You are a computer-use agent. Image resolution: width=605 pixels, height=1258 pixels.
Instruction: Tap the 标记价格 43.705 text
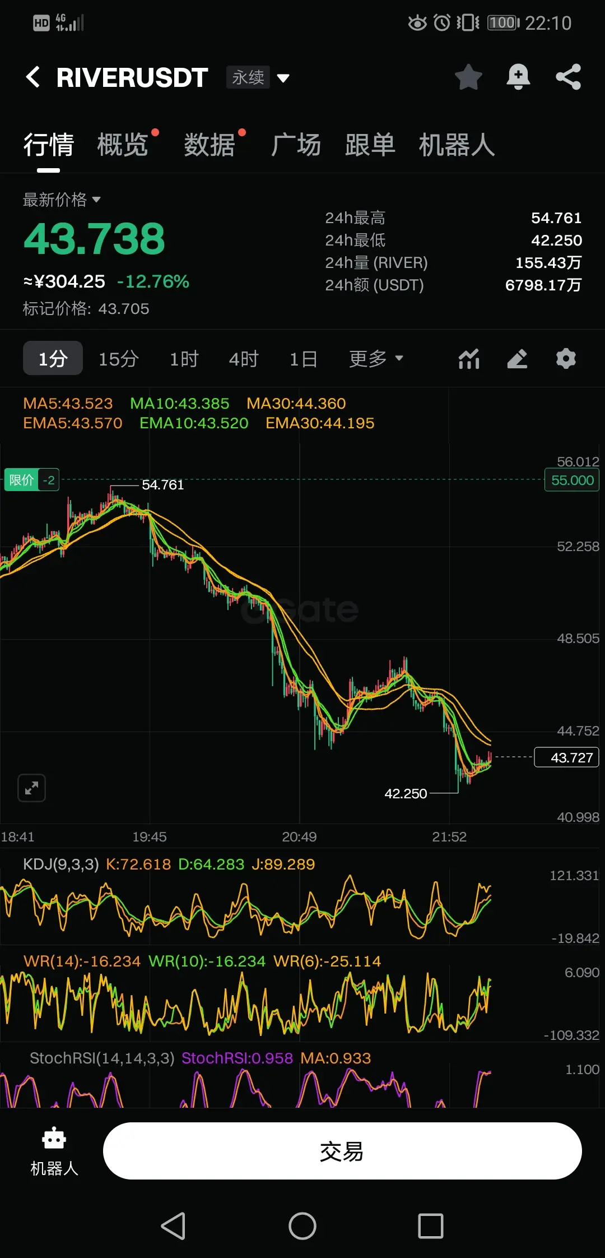(x=86, y=309)
